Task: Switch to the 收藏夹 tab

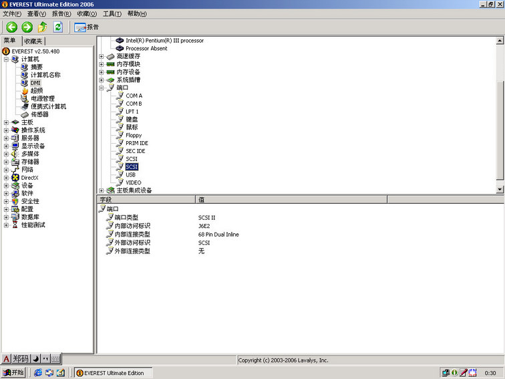Action: [33, 41]
